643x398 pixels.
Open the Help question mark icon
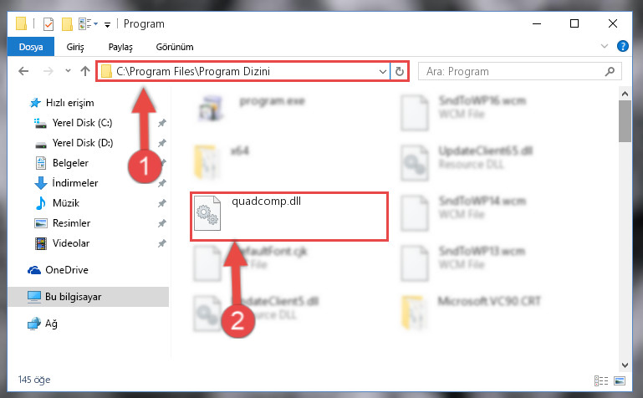(622, 46)
